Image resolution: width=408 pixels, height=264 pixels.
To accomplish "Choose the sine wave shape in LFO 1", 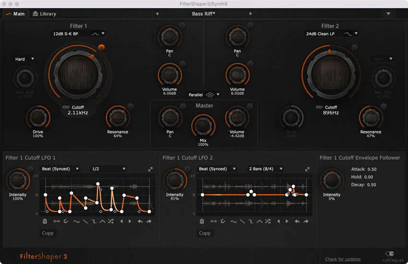I will pos(76,222).
